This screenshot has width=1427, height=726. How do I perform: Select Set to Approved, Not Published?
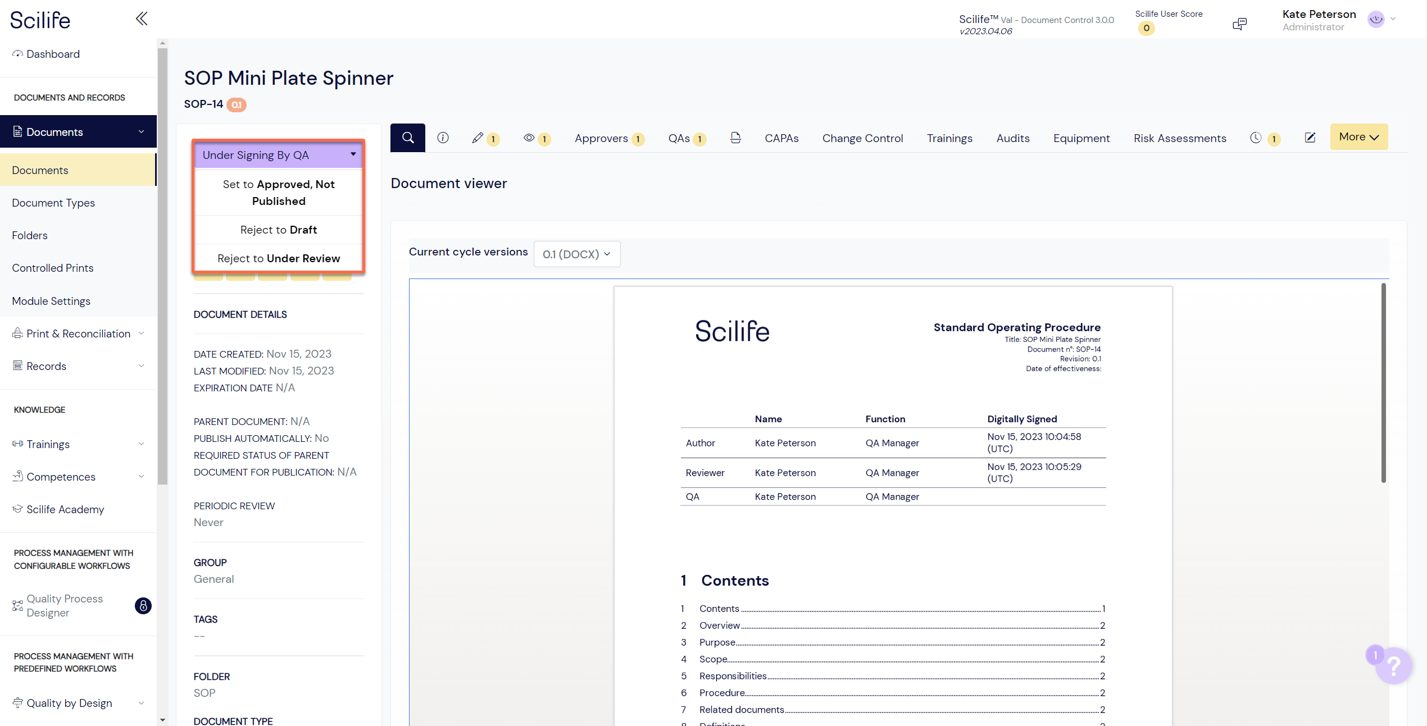(279, 193)
